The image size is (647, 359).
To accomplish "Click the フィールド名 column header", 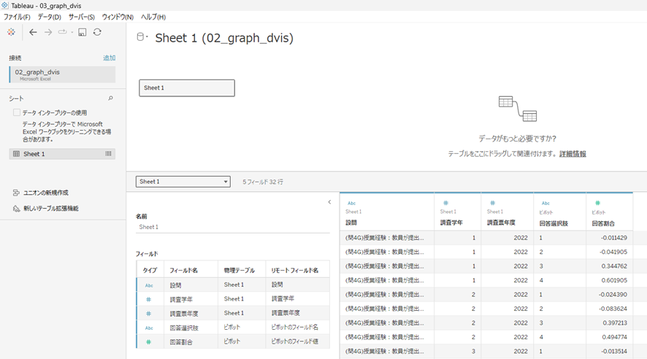I will point(183,271).
